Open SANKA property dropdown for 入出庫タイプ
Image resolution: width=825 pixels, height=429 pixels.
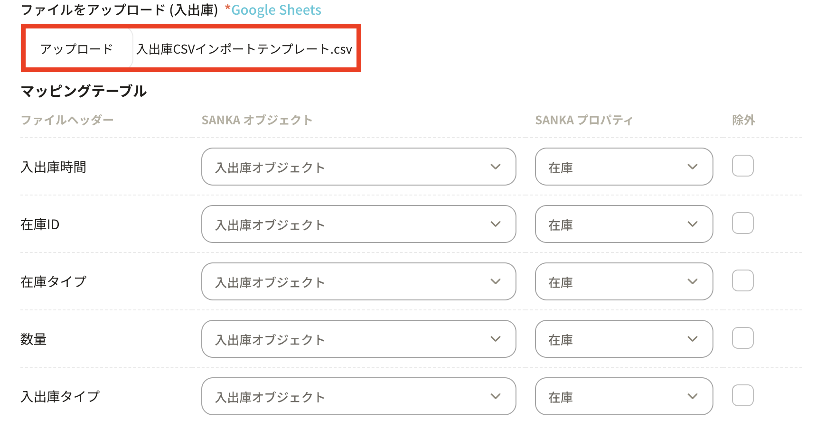click(624, 396)
